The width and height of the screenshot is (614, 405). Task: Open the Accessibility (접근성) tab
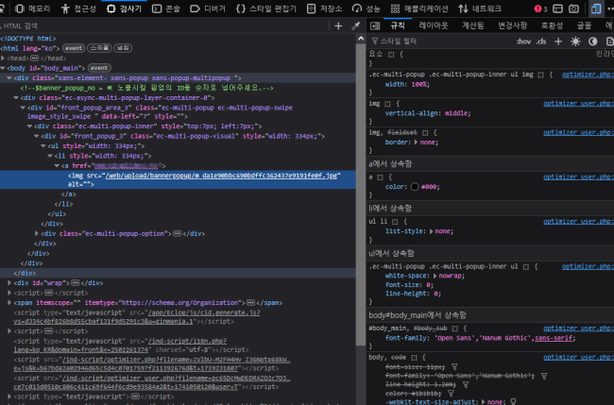pos(78,8)
